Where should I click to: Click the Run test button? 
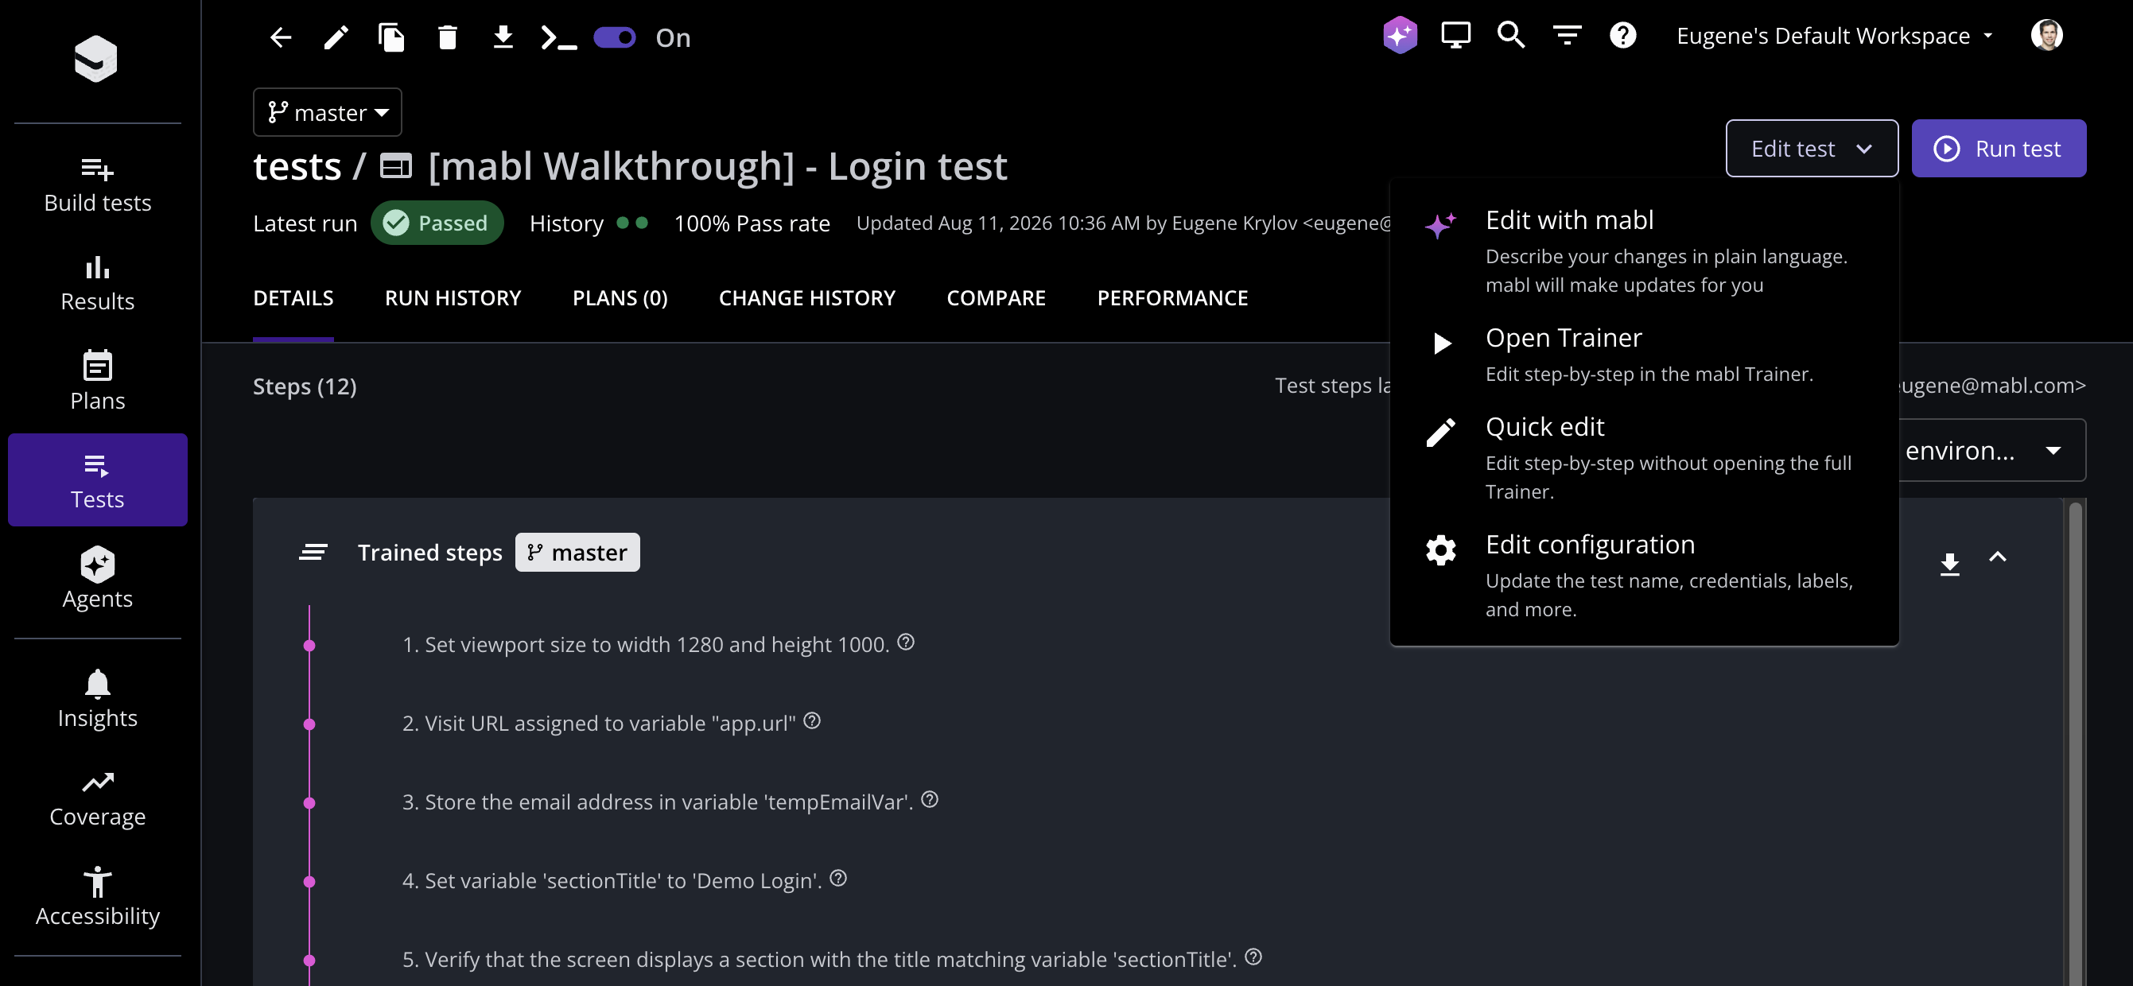coord(1998,148)
